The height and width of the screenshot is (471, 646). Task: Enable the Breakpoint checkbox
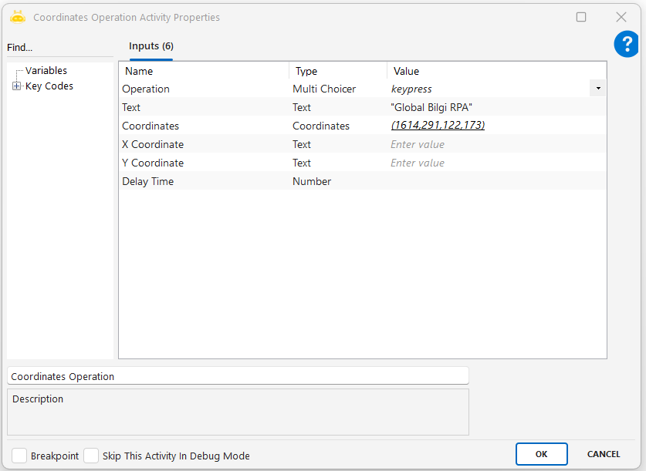19,456
